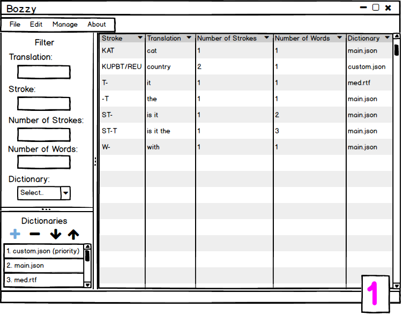Close the Bozzy window

pyautogui.click(x=388, y=8)
